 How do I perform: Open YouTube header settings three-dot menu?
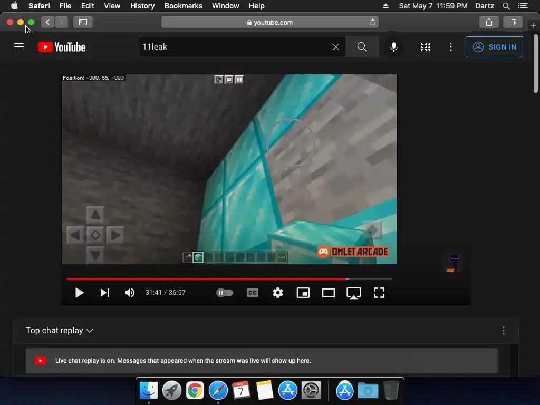click(450, 47)
